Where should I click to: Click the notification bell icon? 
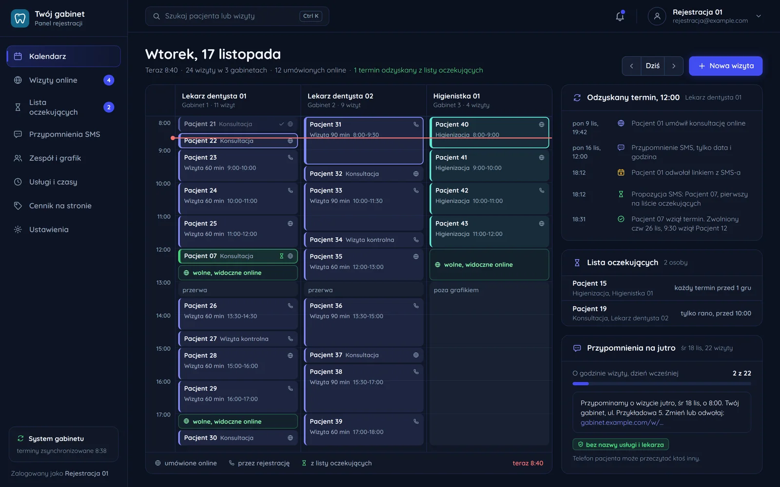(x=620, y=16)
